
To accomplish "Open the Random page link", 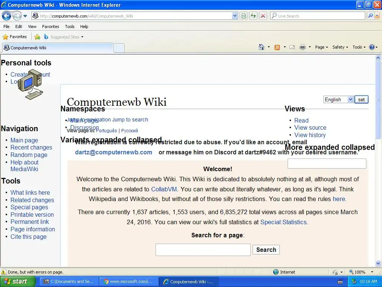I will click(x=29, y=155).
